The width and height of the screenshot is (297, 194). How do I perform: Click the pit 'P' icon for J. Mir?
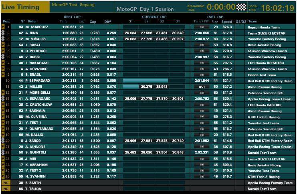(x=3, y=159)
